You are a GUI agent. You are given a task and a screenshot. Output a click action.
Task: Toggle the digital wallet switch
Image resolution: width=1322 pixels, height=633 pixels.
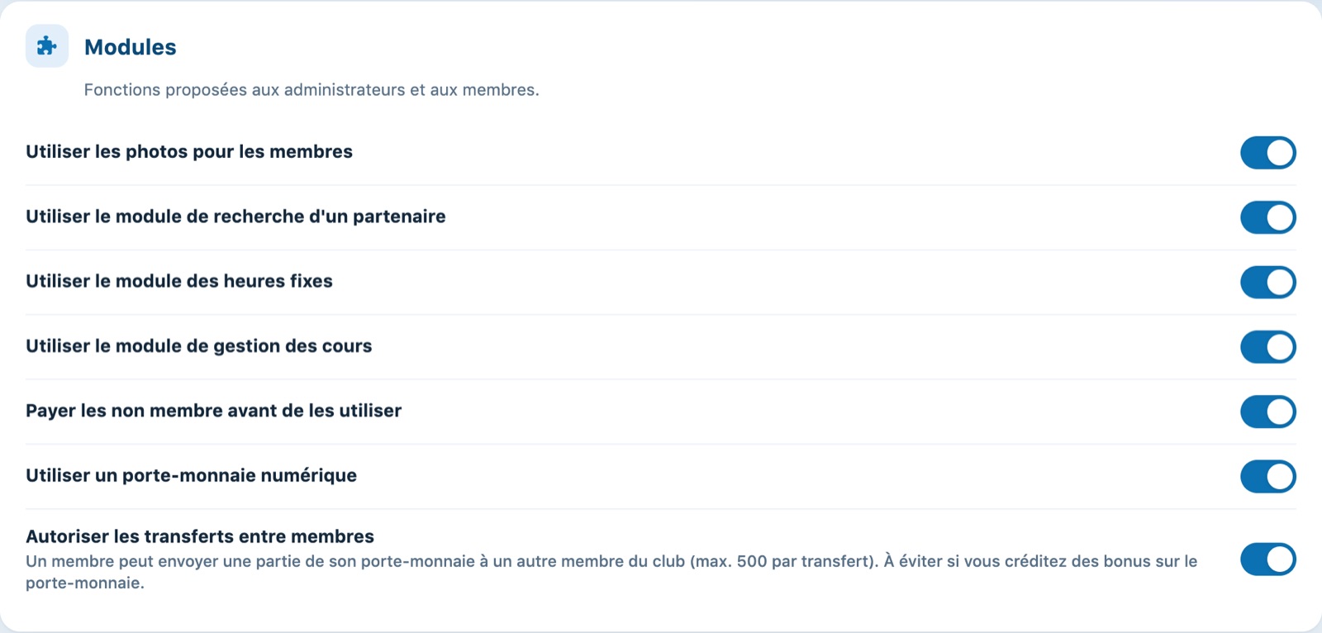click(1268, 476)
